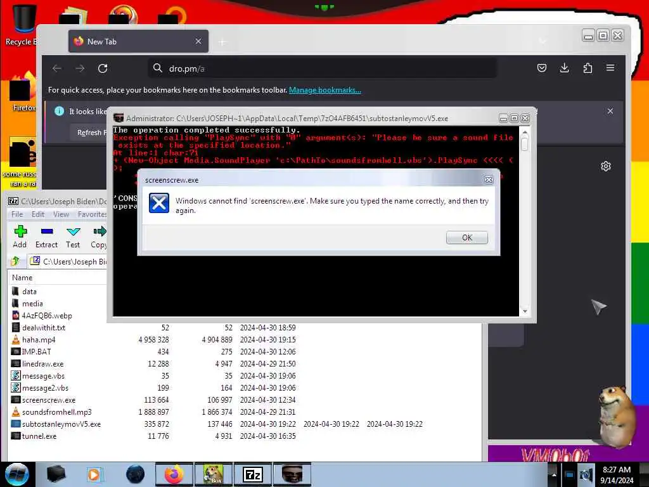Click the volume icon in the system tray
649x487 pixels.
[586, 474]
